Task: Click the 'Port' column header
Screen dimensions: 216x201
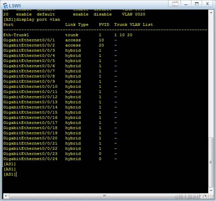Action: pyautogui.click(x=8, y=25)
